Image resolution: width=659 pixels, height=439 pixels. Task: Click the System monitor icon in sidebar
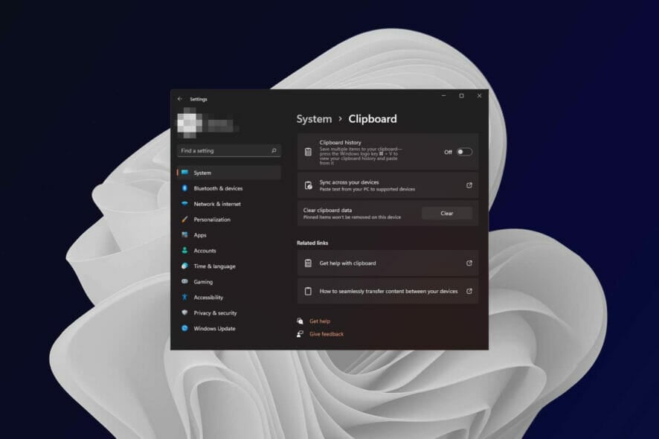(x=184, y=173)
